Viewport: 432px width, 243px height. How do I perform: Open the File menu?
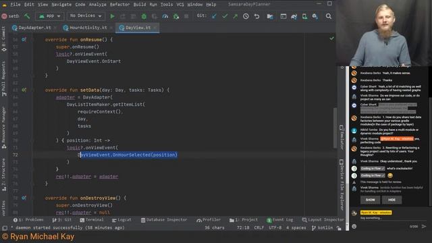click(15, 5)
